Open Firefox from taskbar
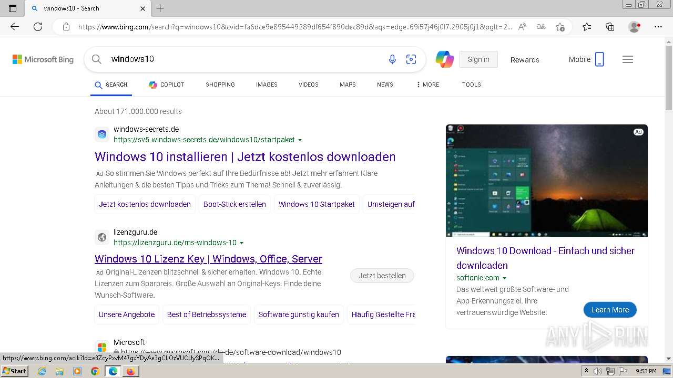Image resolution: width=673 pixels, height=378 pixels. (130, 371)
